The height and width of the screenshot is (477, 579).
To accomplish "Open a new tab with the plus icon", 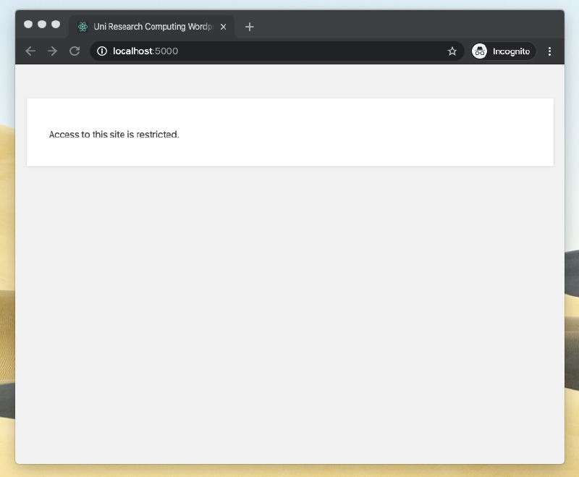I will pos(250,26).
